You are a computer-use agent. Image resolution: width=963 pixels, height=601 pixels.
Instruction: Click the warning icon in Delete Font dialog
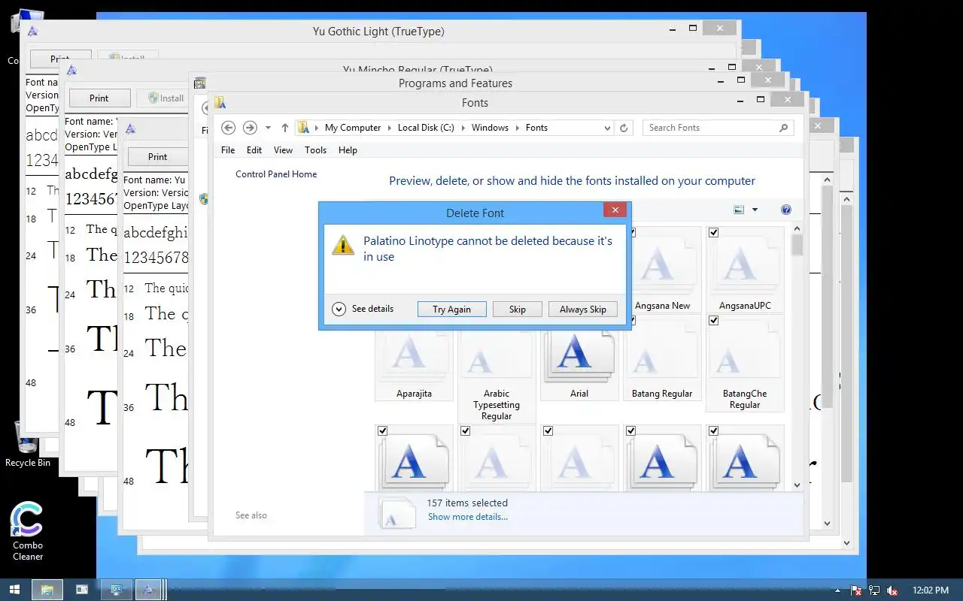pyautogui.click(x=343, y=245)
